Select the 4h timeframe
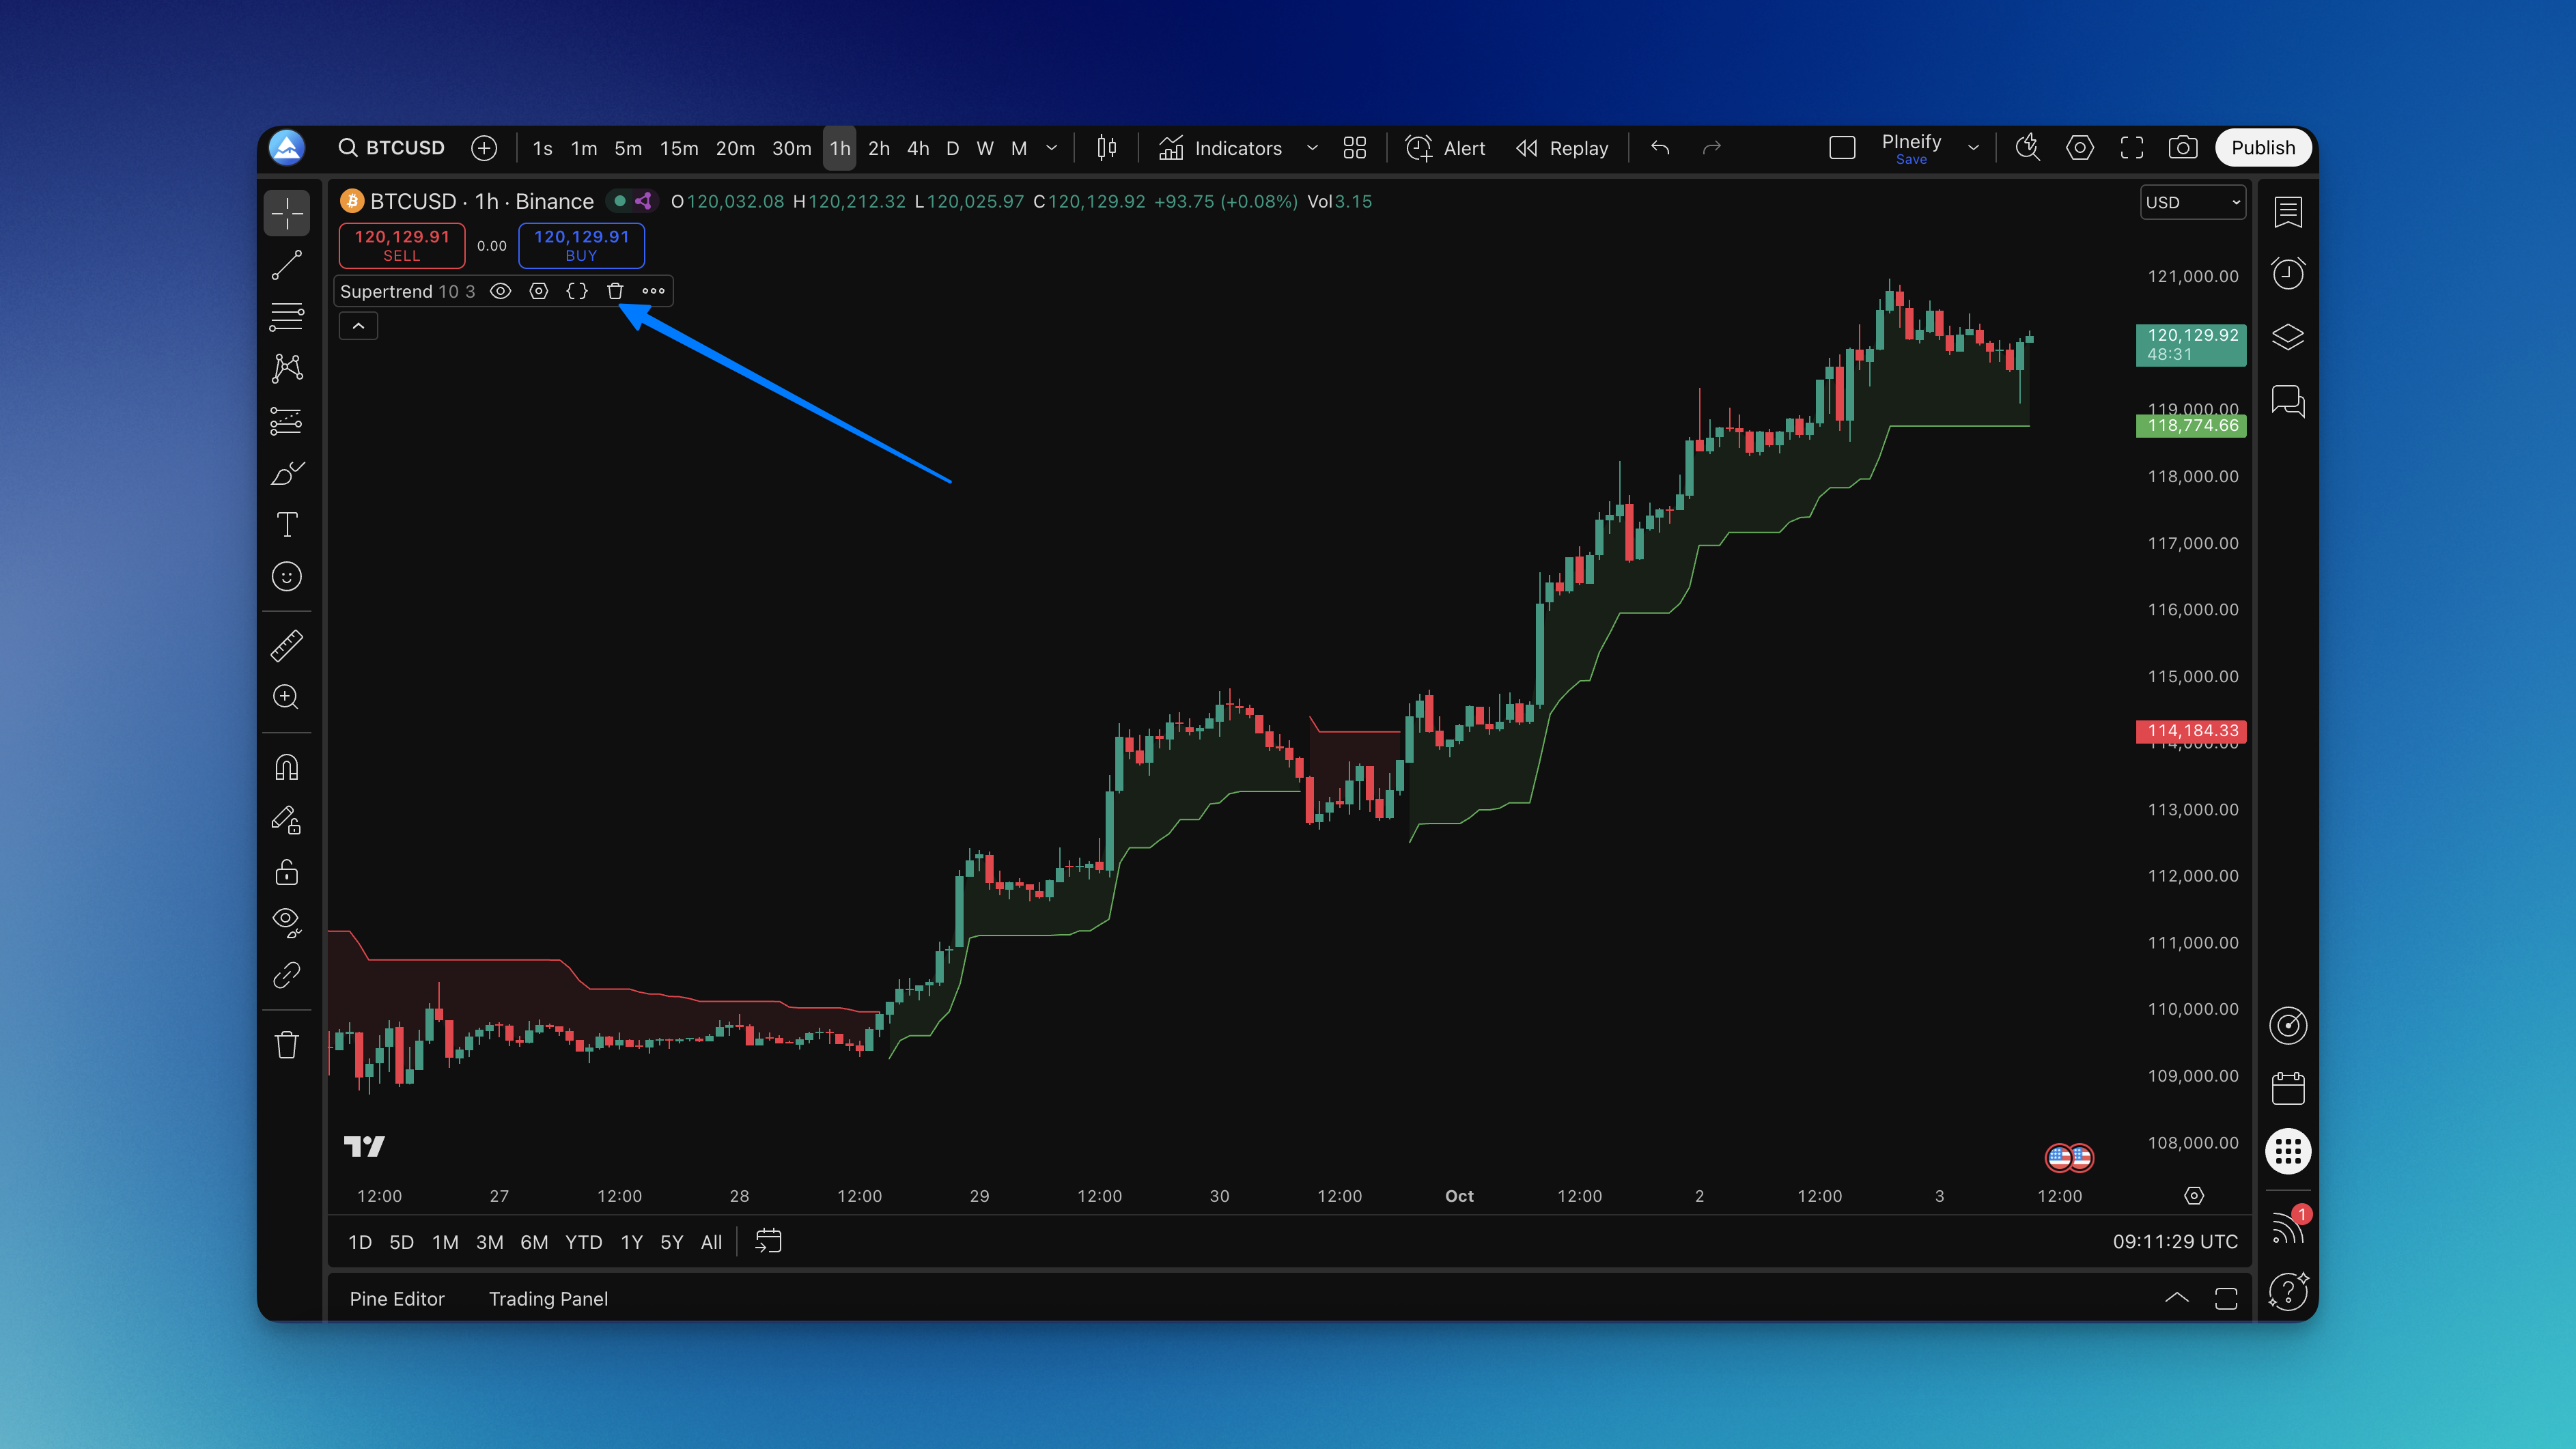Image resolution: width=2576 pixels, height=1449 pixels. pos(917,148)
